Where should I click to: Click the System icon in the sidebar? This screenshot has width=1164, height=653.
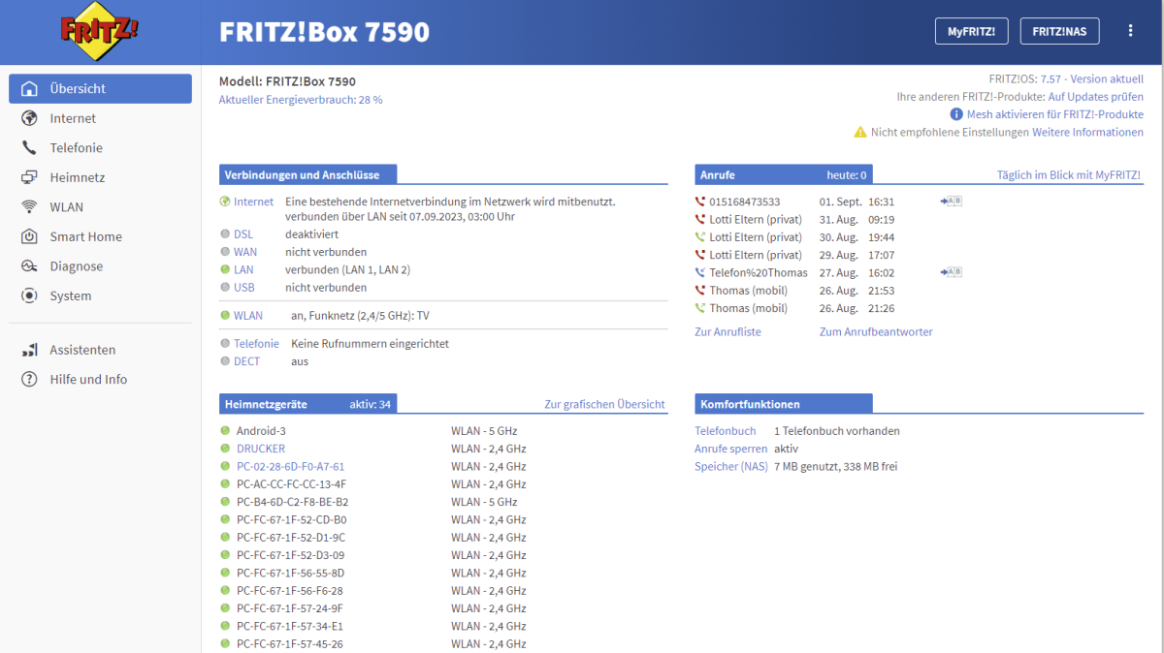(29, 295)
